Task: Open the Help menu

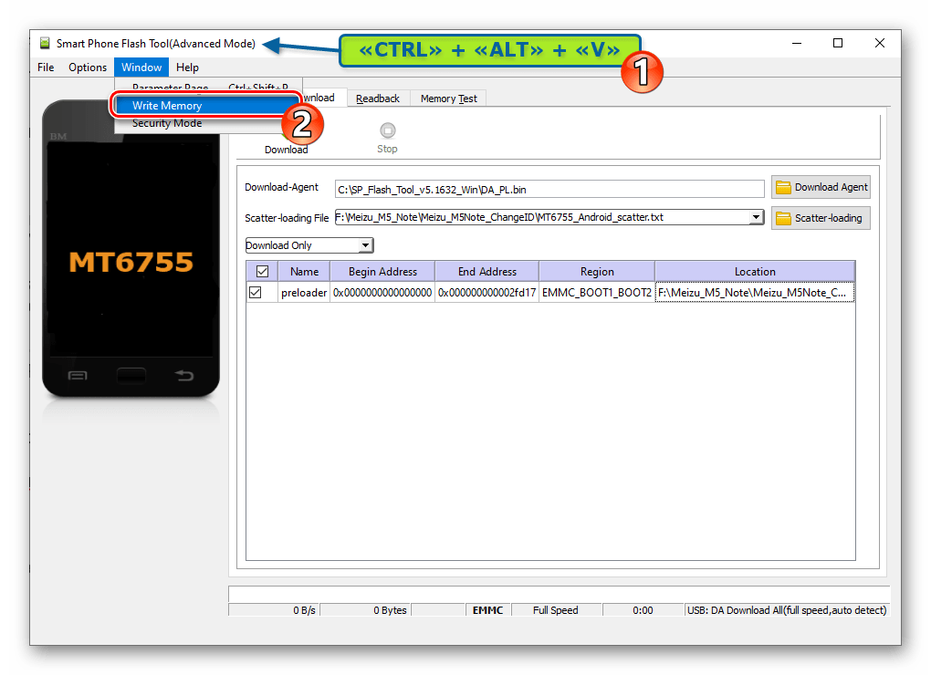Action: pyautogui.click(x=187, y=67)
